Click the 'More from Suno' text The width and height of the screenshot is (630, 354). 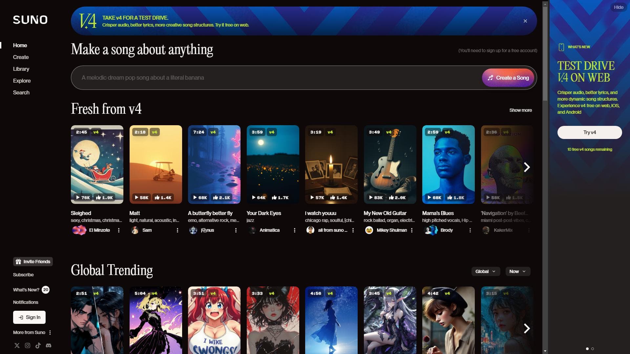29,333
